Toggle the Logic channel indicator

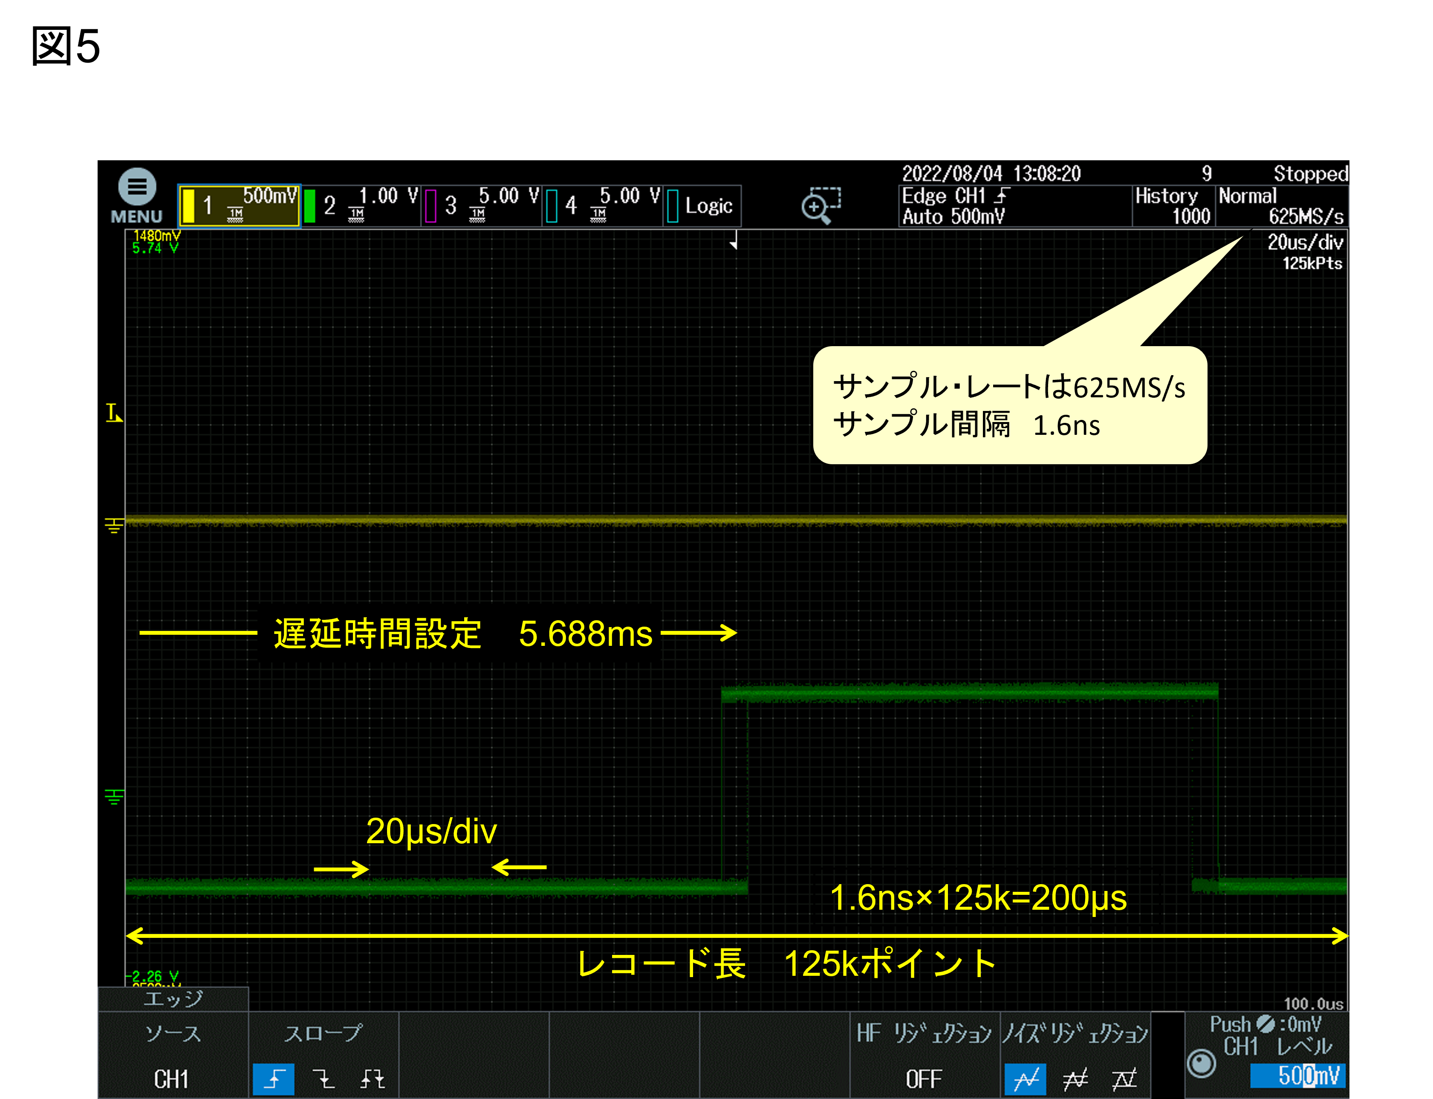coord(702,205)
